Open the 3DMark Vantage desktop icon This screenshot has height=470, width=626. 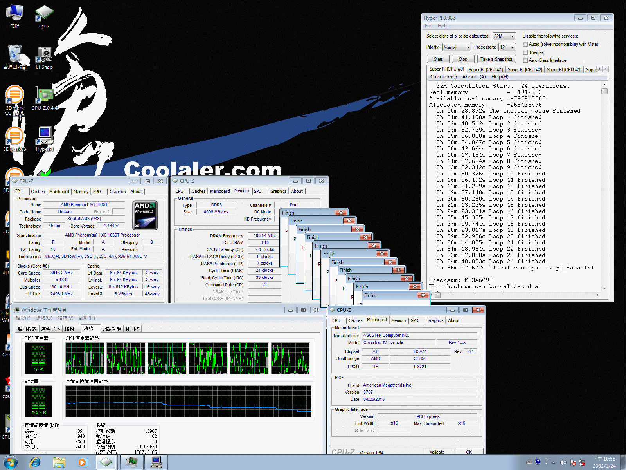(15, 101)
